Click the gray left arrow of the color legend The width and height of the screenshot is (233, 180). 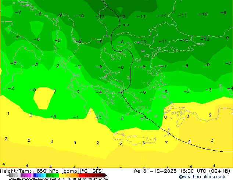pos(8,176)
